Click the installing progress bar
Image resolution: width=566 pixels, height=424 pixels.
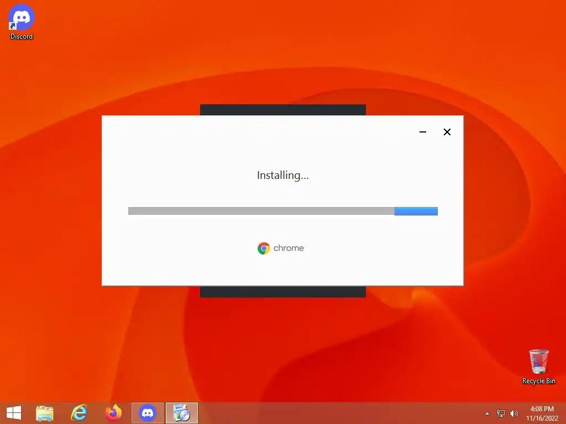tap(283, 211)
